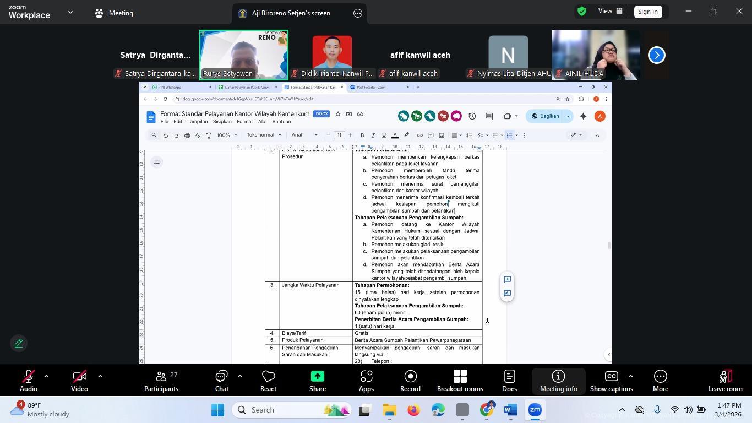Image resolution: width=752 pixels, height=423 pixels.
Task: Click the green Share screen button
Action: point(318,381)
